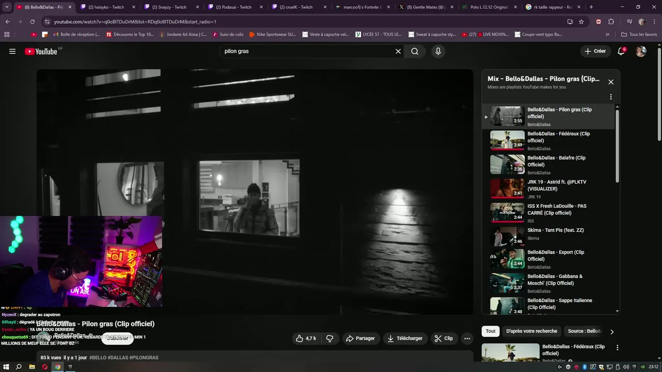This screenshot has height=372, width=662.
Task: Play Bello&Dallas - Balafre from the mix
Action: pos(550,165)
